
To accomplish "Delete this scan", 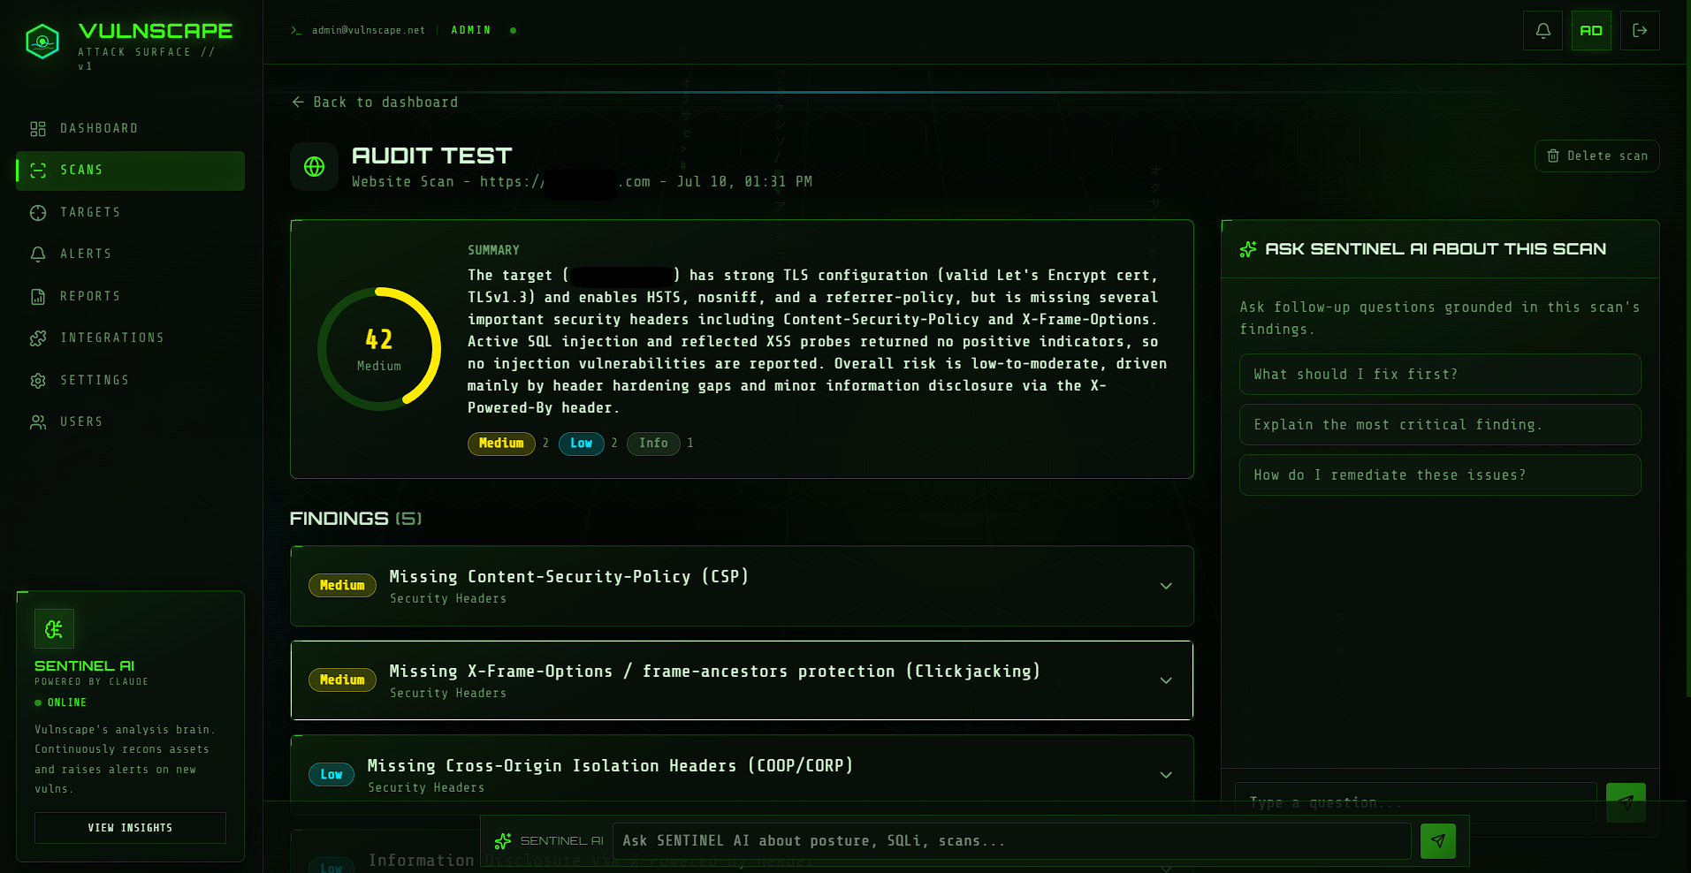I will 1597,156.
